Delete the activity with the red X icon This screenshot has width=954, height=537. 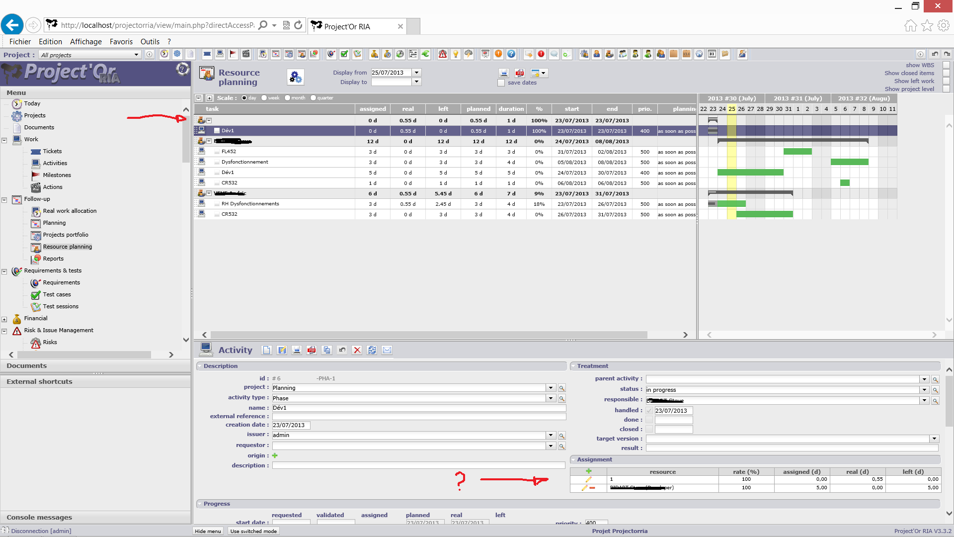tap(357, 350)
